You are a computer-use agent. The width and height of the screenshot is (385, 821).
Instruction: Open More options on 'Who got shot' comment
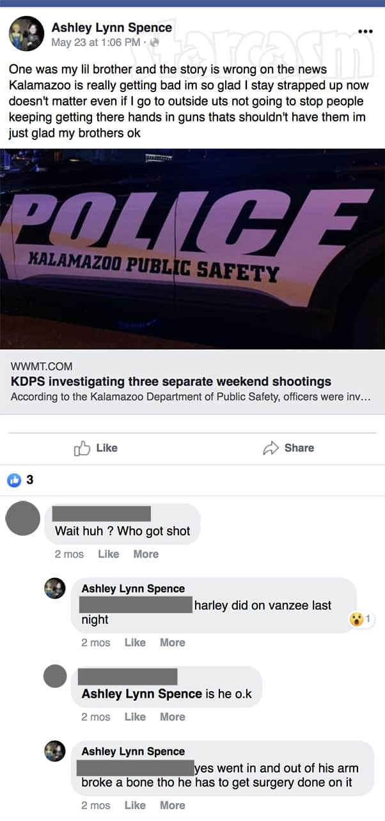(x=146, y=554)
